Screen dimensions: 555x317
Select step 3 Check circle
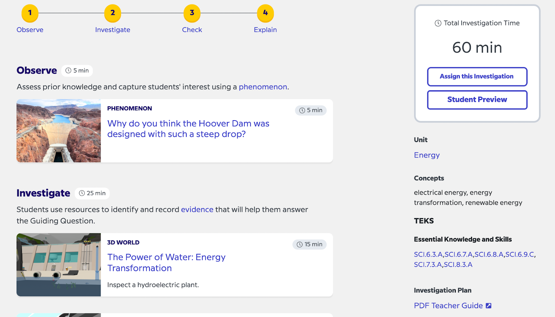click(192, 13)
